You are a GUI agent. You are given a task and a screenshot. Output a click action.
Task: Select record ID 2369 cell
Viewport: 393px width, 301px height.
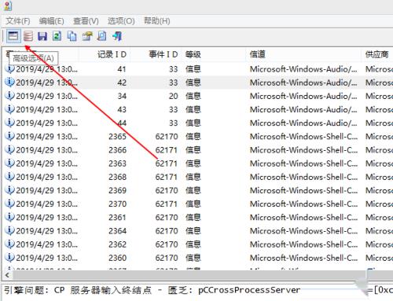pos(118,190)
